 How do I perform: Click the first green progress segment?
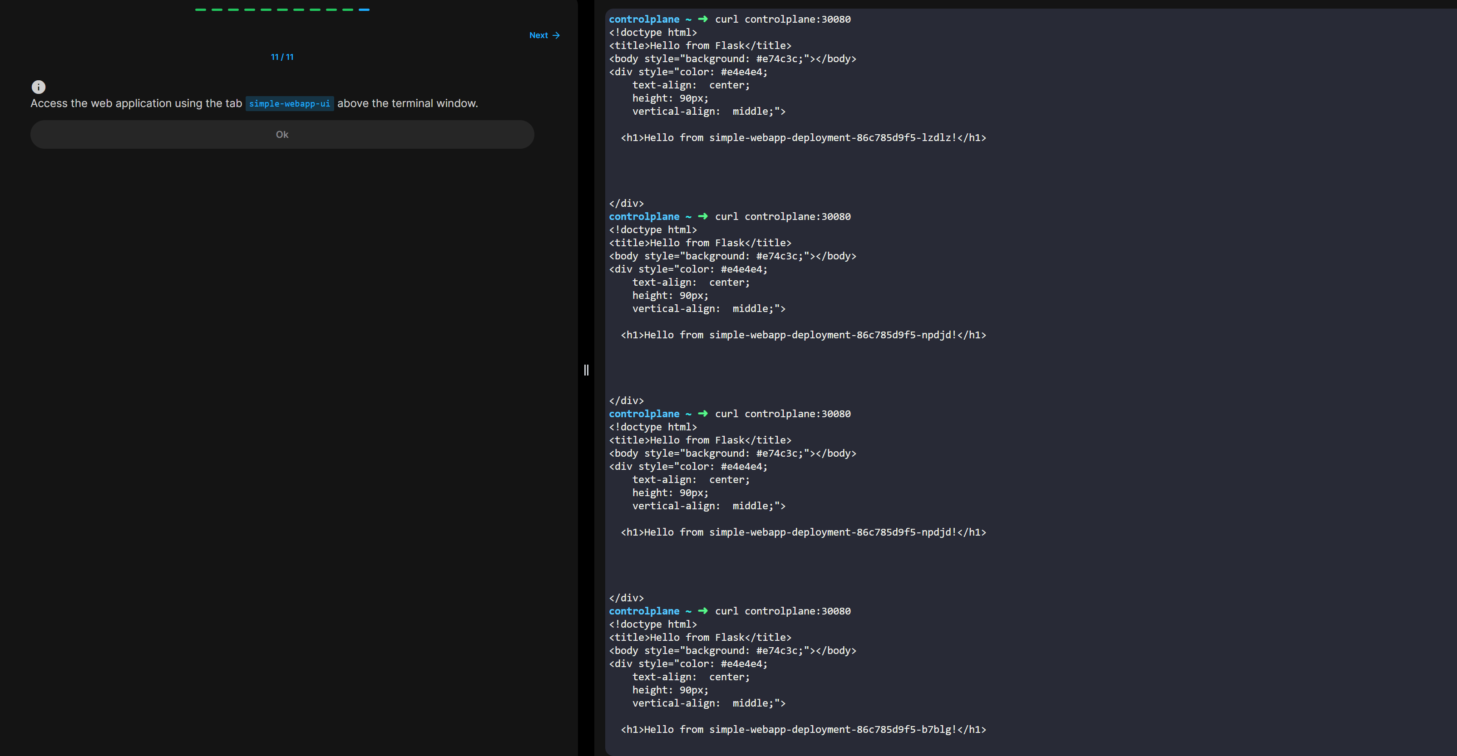(x=200, y=10)
